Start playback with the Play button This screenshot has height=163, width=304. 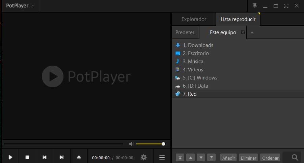[x=10, y=157]
